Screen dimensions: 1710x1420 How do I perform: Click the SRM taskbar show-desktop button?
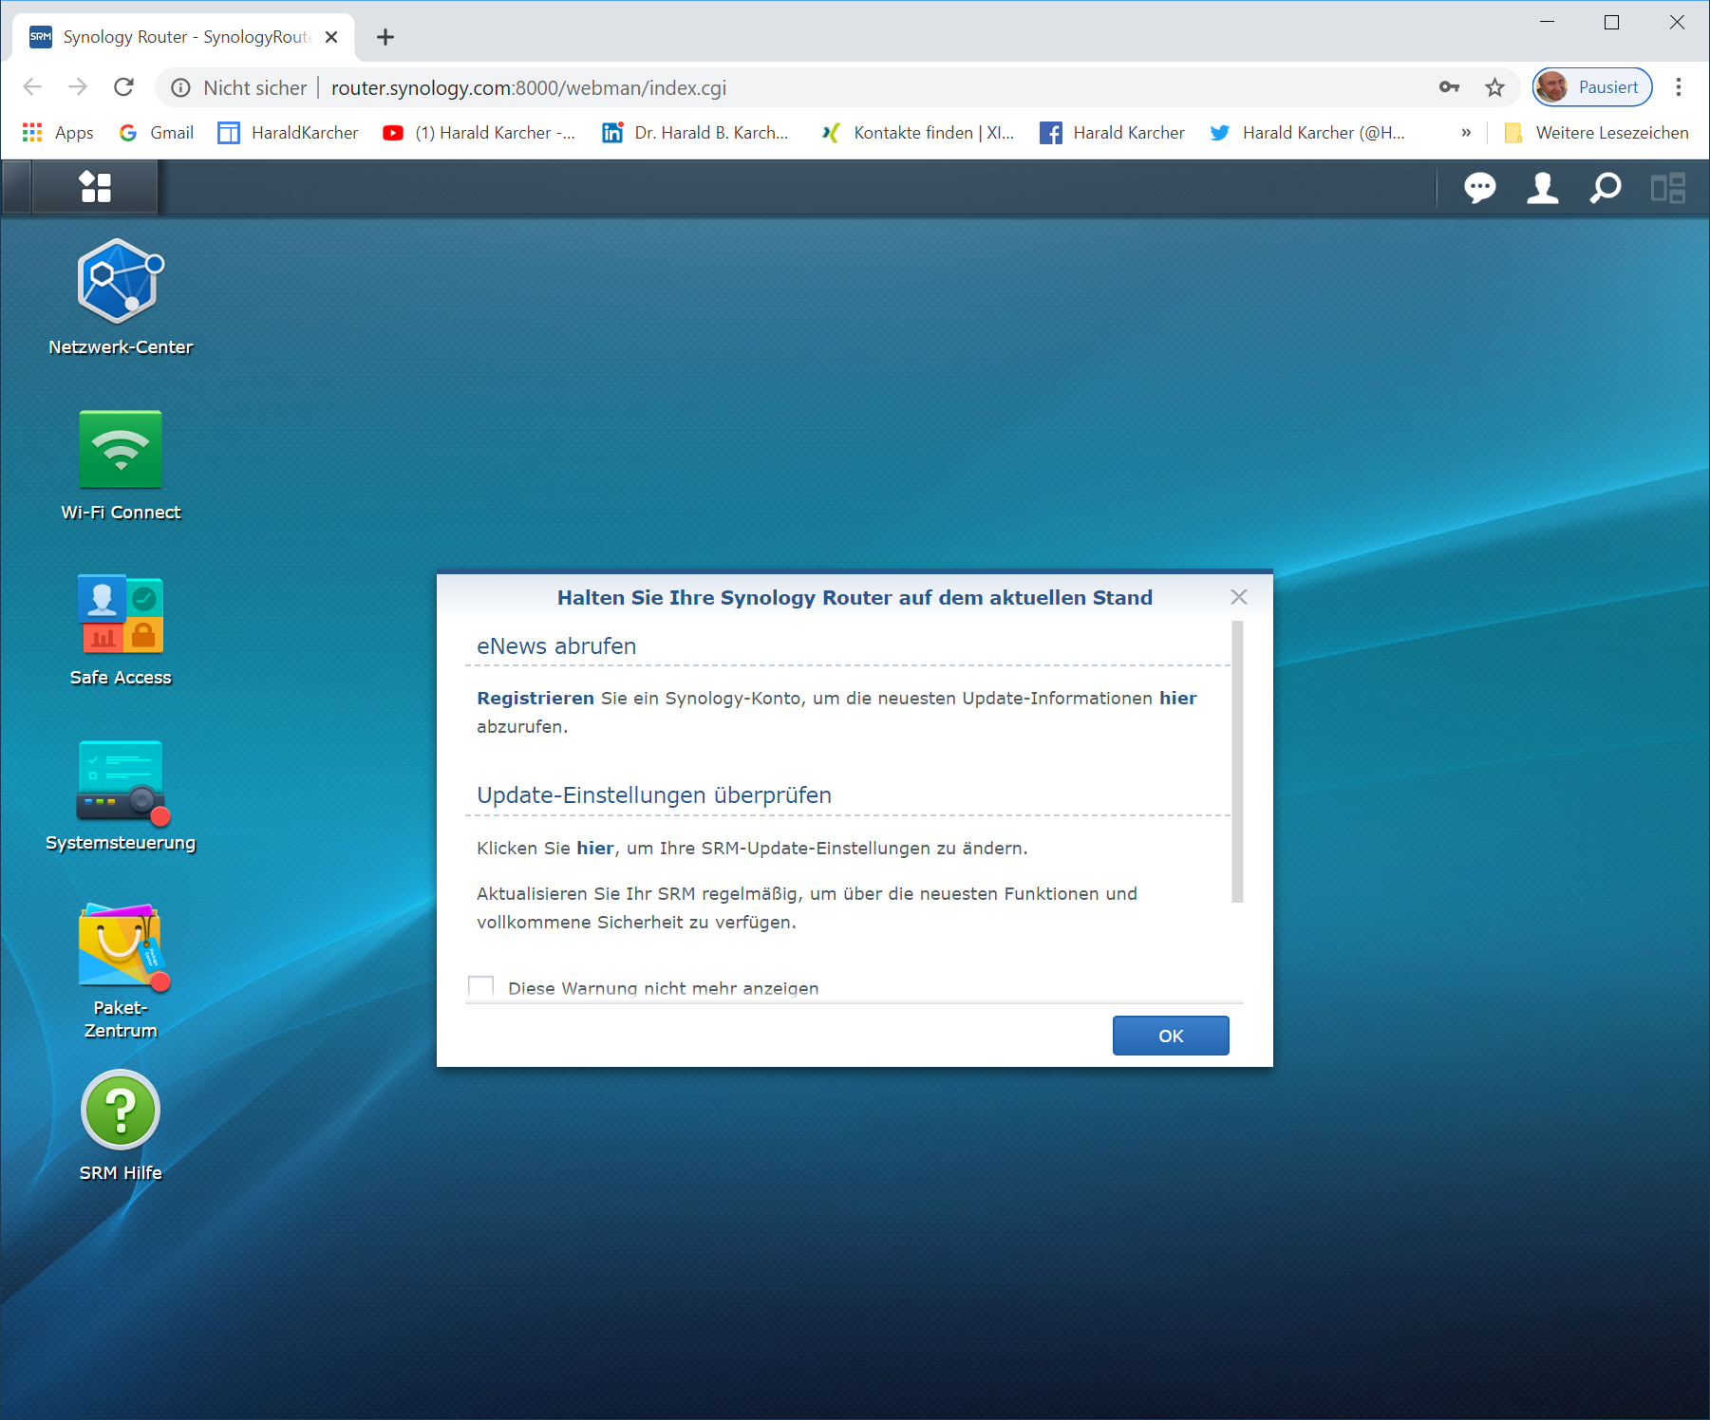pyautogui.click(x=16, y=187)
